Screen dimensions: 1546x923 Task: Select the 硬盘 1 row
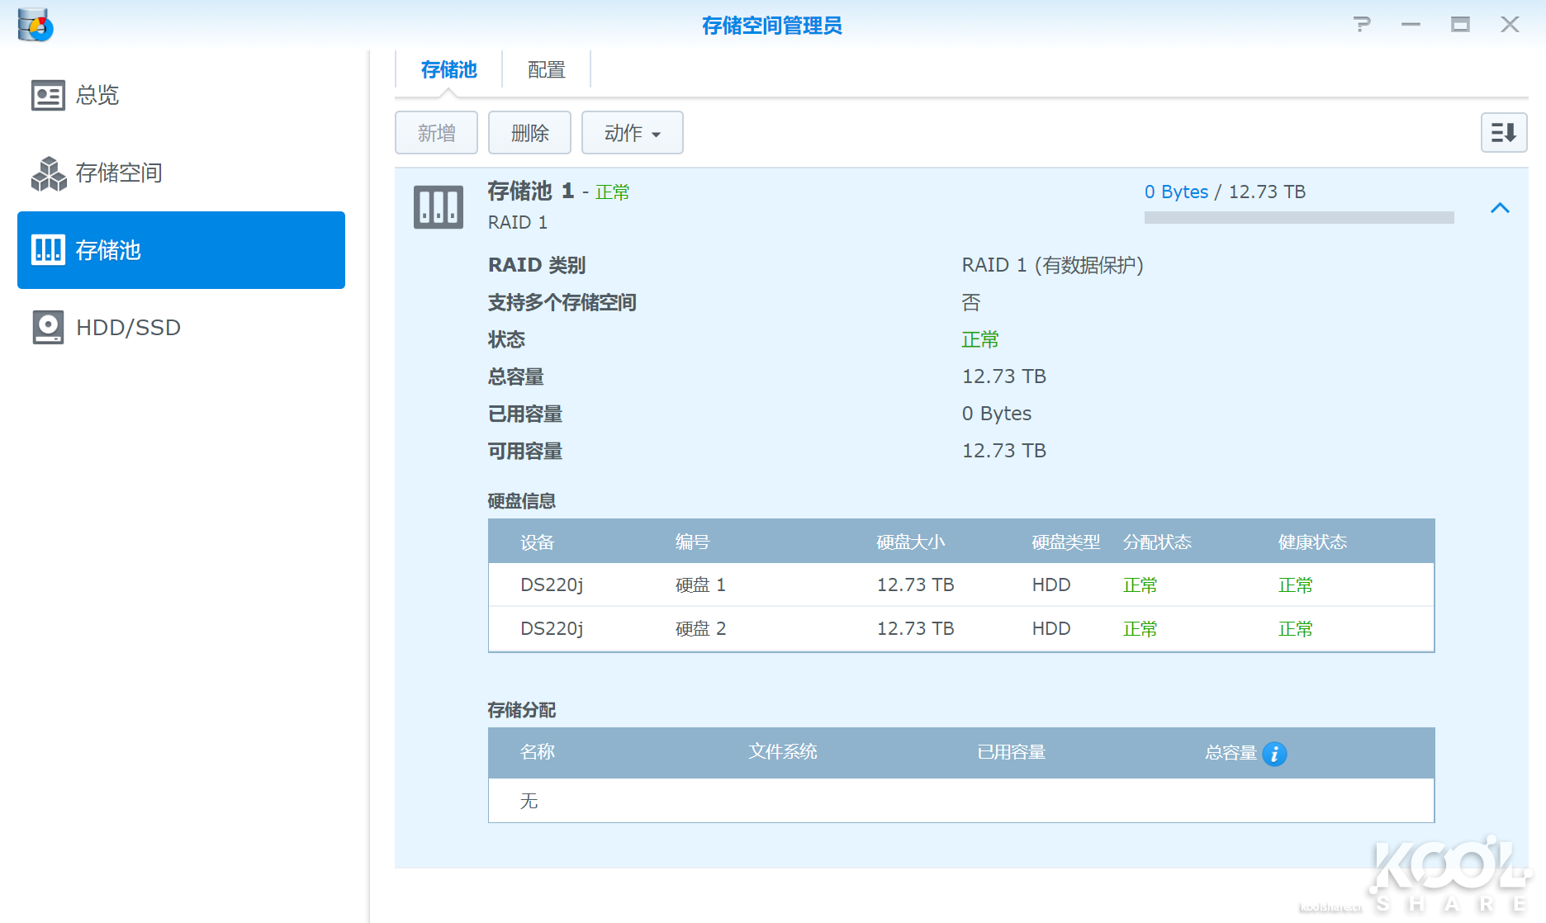tap(960, 585)
